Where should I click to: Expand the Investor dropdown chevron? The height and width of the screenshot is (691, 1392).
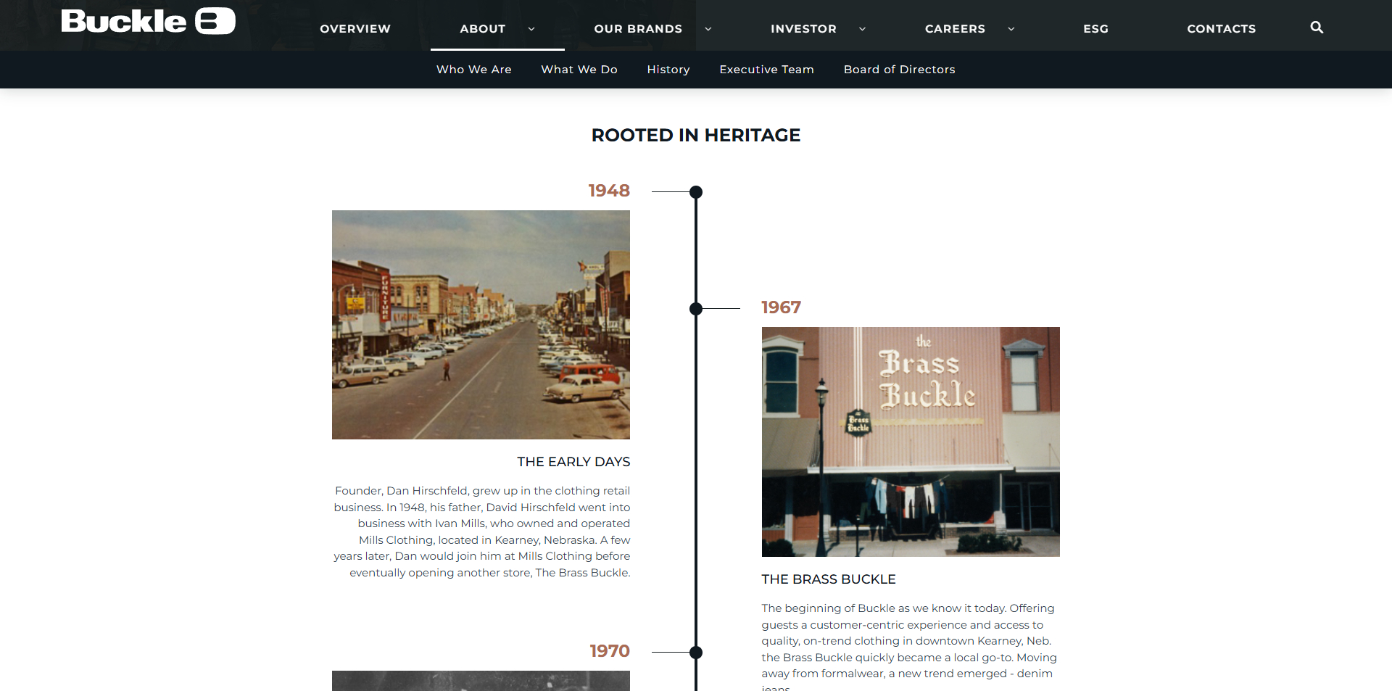click(x=862, y=29)
